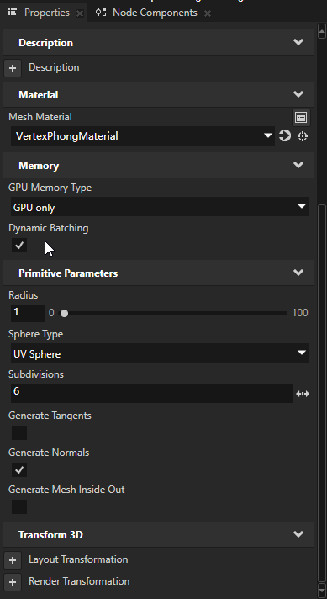Open the GPU only memory type dropdown
The height and width of the screenshot is (599, 327).
pos(160,207)
